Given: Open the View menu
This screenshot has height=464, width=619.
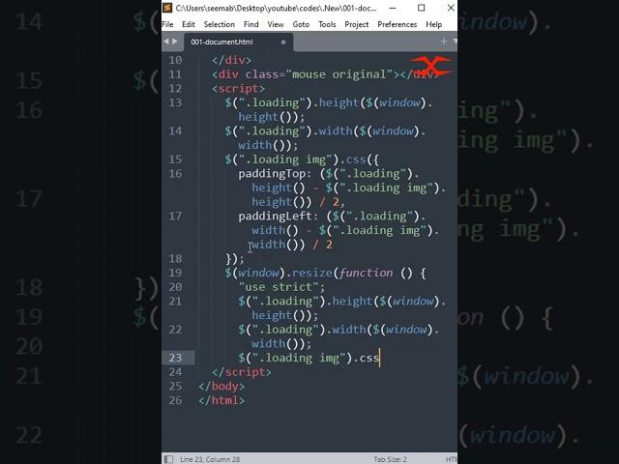Looking at the screenshot, I should [276, 24].
